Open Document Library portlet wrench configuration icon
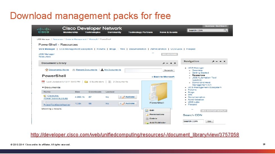Viewport: 275px width, 154px height. click(163, 63)
